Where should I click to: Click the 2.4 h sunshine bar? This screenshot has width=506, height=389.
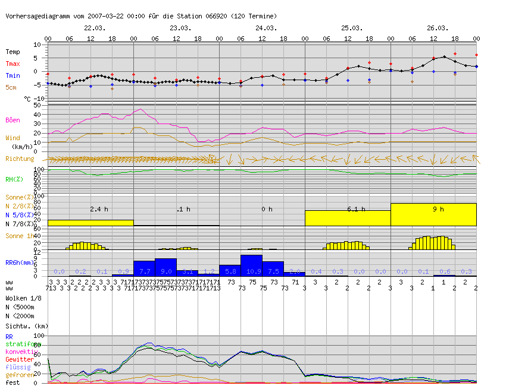(90, 223)
